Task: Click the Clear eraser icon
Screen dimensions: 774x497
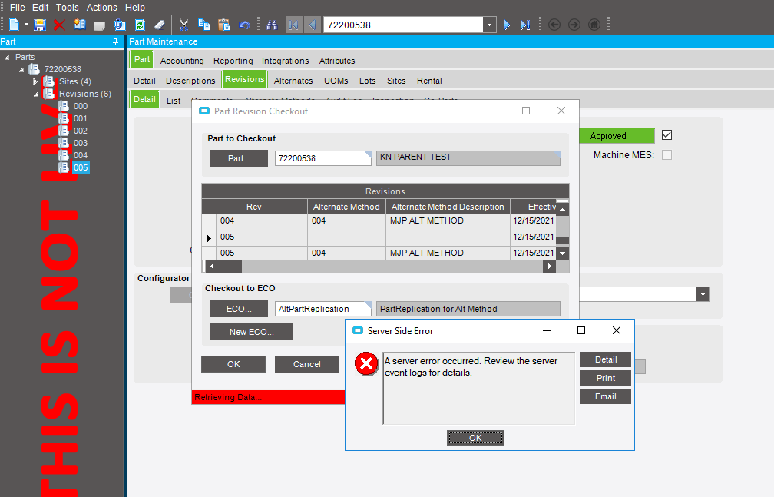Action: point(160,25)
